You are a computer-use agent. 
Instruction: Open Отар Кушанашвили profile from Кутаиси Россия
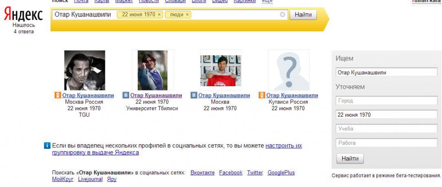[x=292, y=95]
